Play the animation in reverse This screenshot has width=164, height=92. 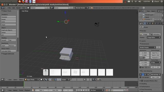(x=81, y=90)
